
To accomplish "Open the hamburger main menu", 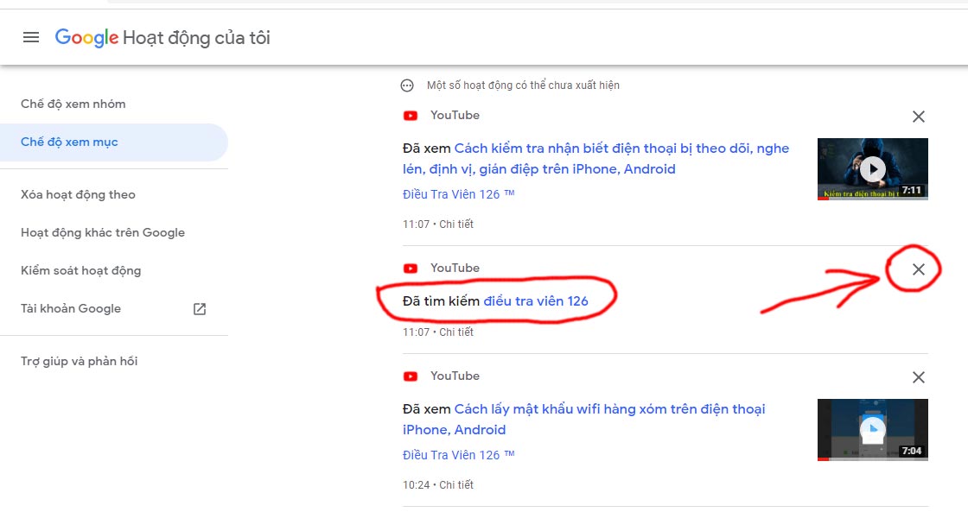I will point(31,38).
